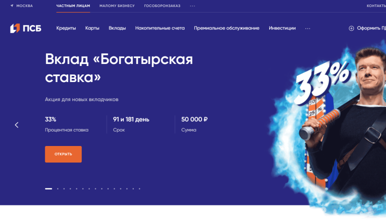Viewport: 386px width, 220px height.
Task: Open the Кредиты menu
Action: point(66,28)
